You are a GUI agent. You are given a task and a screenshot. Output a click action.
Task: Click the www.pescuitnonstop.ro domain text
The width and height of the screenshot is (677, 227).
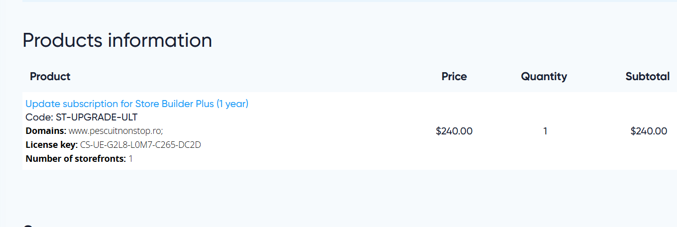(115, 131)
